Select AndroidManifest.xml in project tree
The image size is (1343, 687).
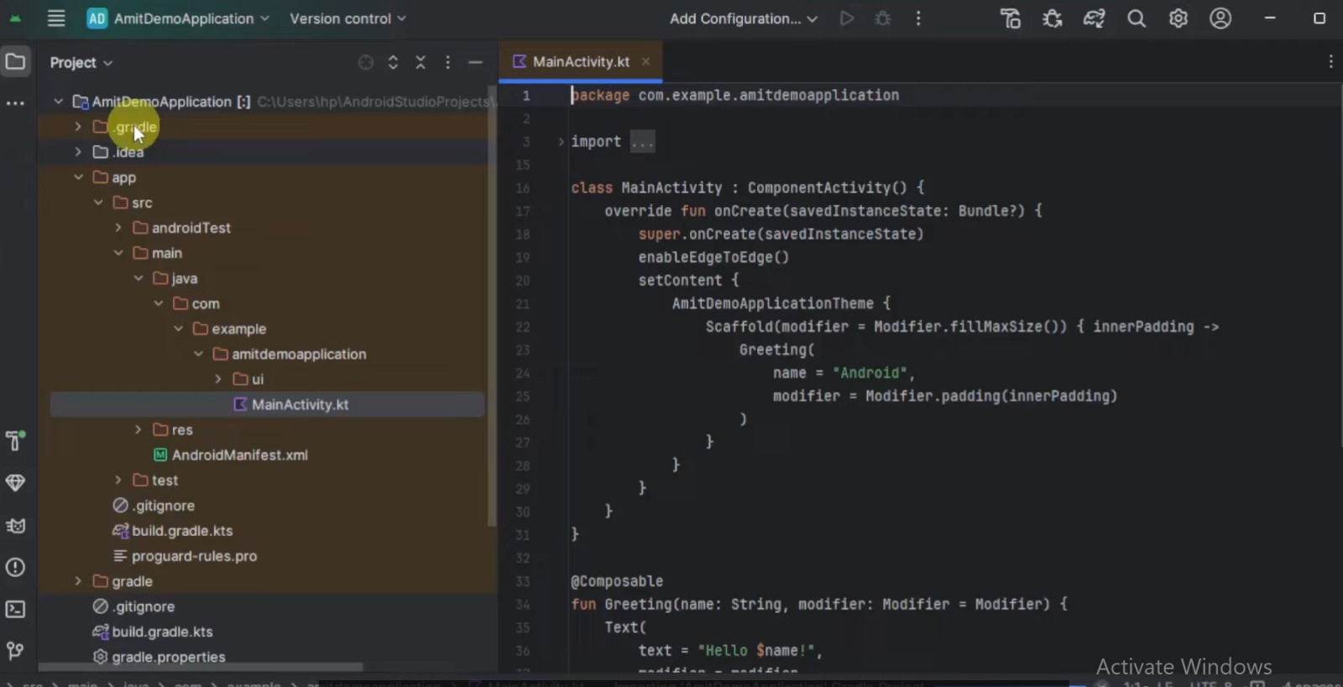[x=231, y=455]
